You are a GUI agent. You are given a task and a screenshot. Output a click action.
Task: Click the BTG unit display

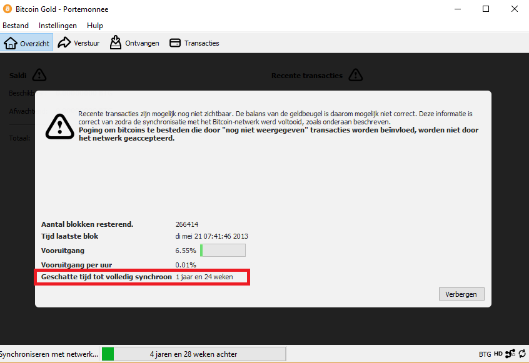tap(485, 354)
